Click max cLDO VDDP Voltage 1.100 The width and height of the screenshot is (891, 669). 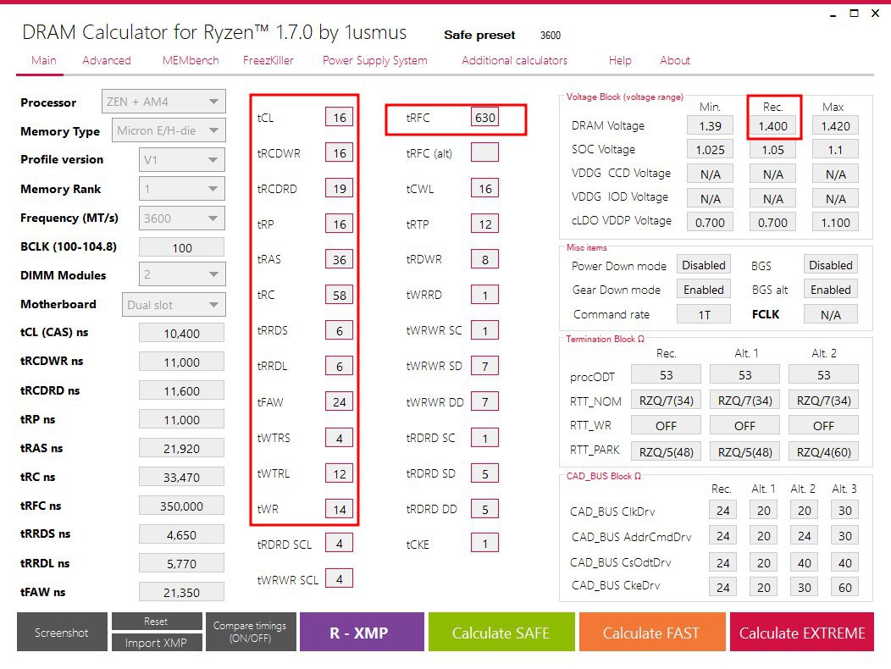835,222
